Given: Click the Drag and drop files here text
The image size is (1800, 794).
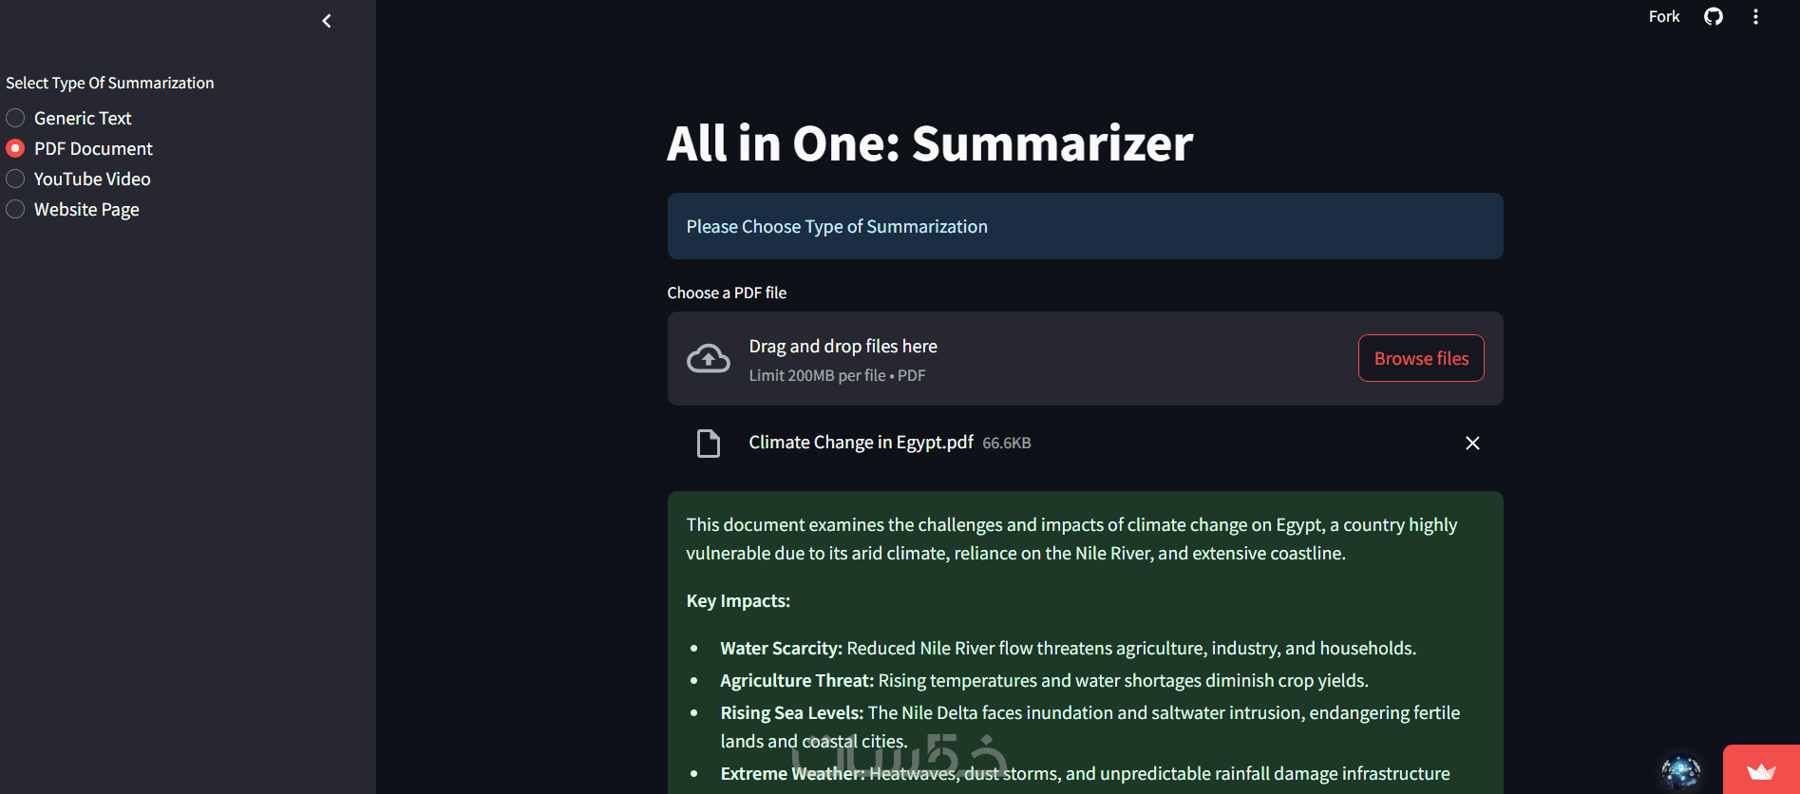Looking at the screenshot, I should pyautogui.click(x=843, y=347).
